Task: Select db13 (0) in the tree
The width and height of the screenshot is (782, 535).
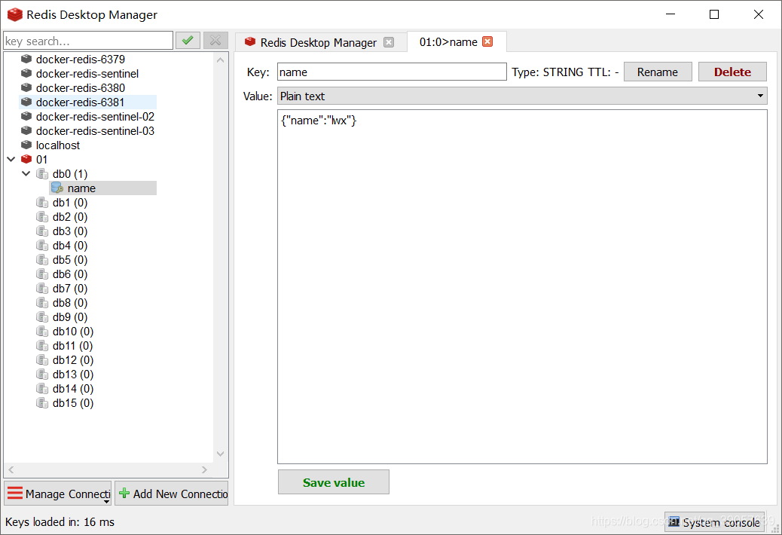Action: coord(73,374)
